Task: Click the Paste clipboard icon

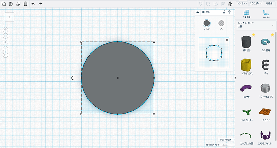Action: [11, 4]
